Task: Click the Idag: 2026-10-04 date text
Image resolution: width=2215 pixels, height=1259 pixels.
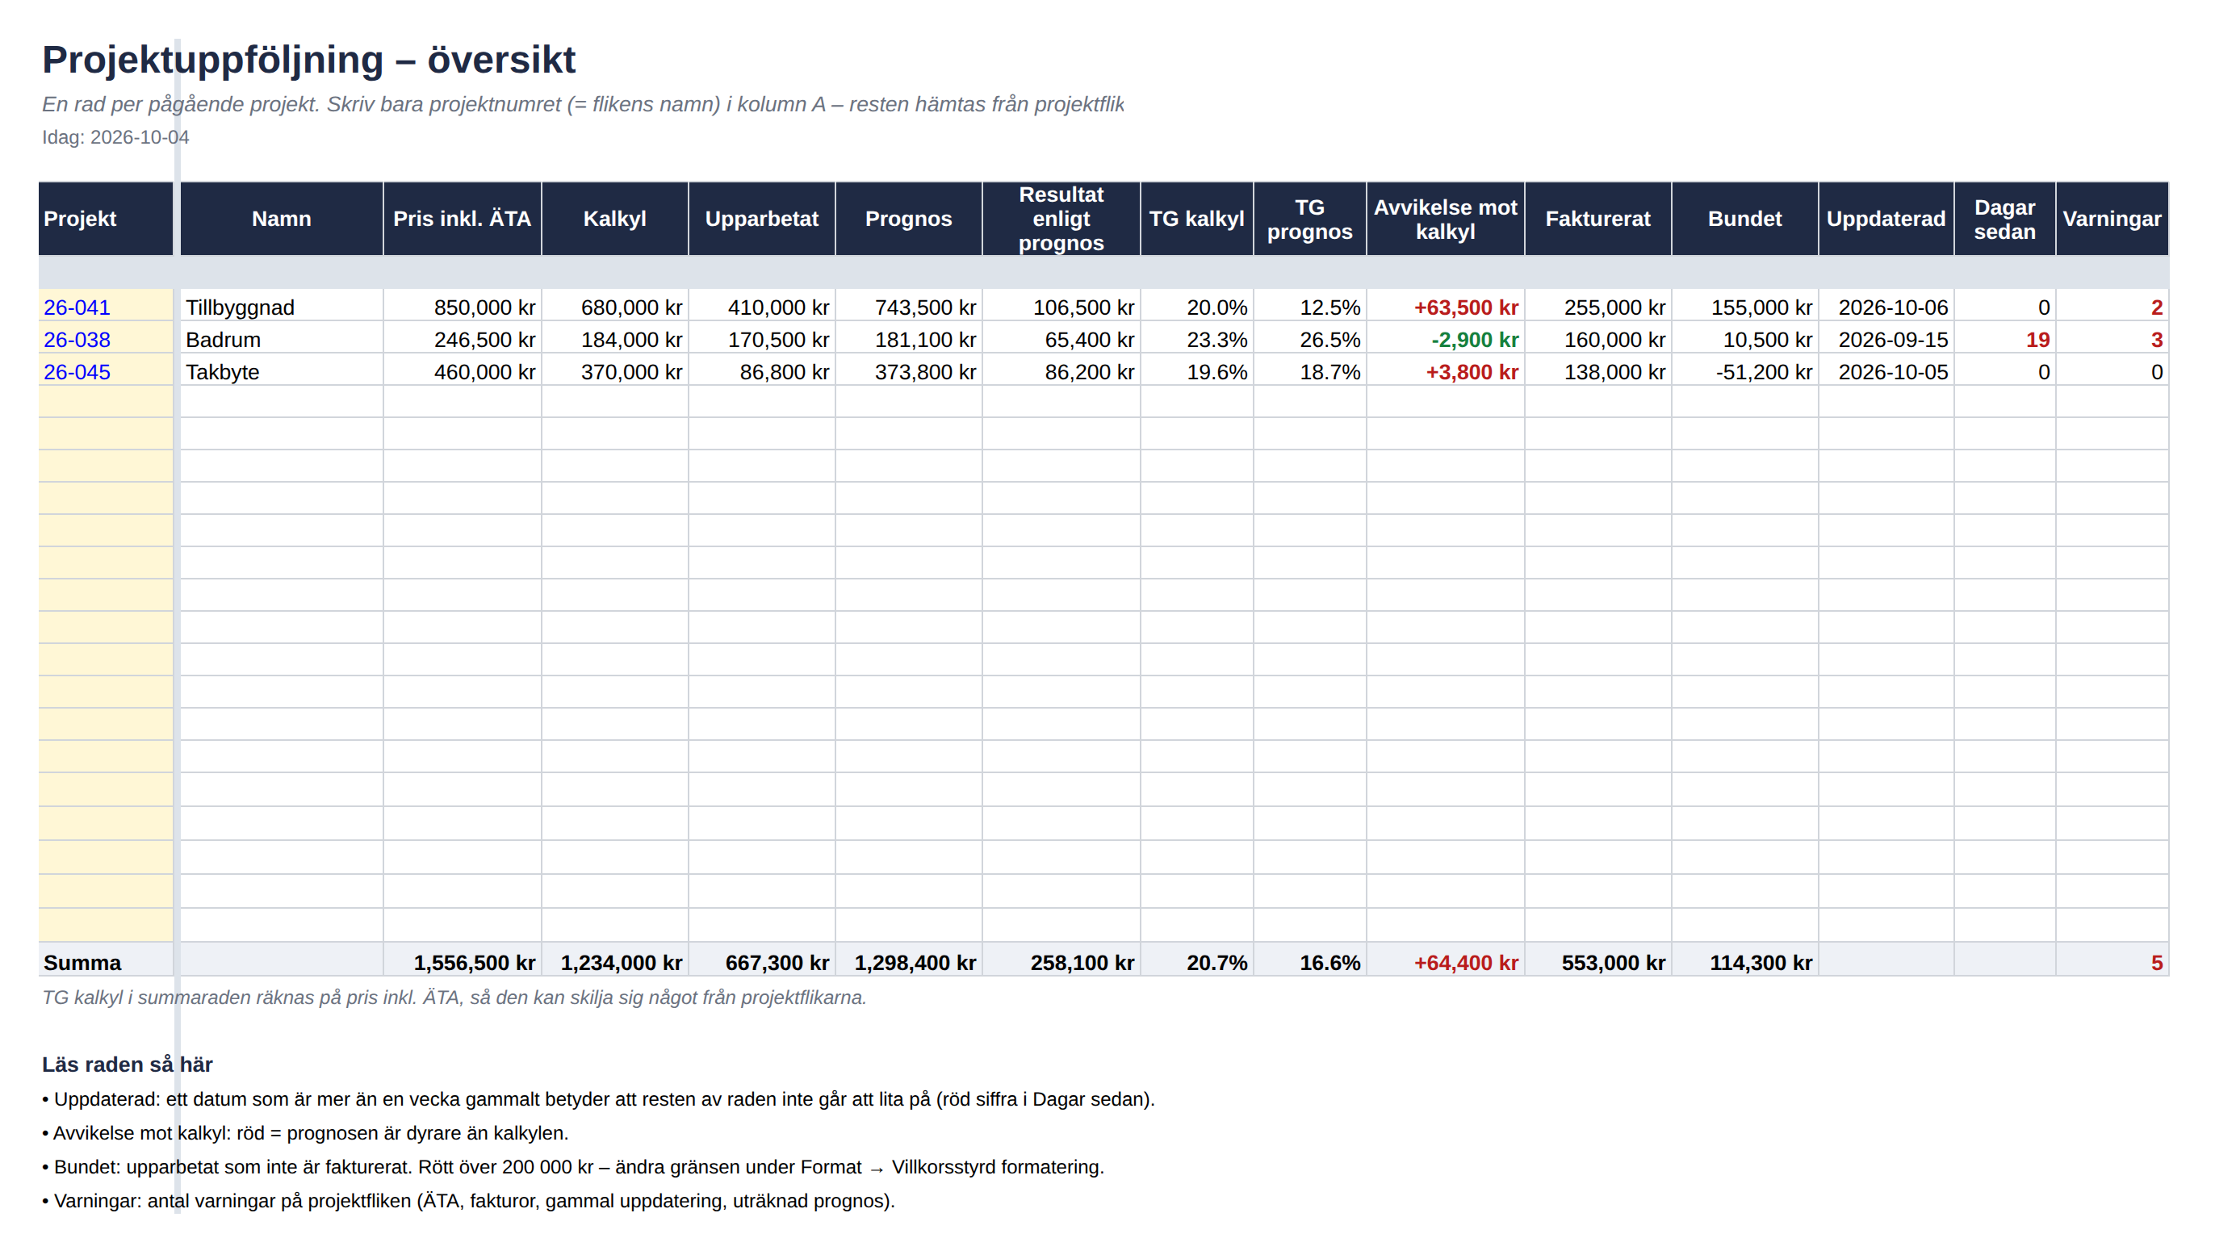Action: 115,137
